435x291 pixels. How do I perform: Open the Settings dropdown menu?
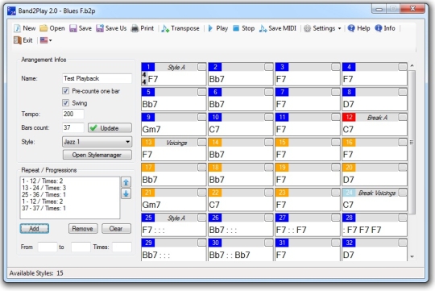[322, 28]
